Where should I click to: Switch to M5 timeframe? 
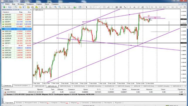click(156, 7)
